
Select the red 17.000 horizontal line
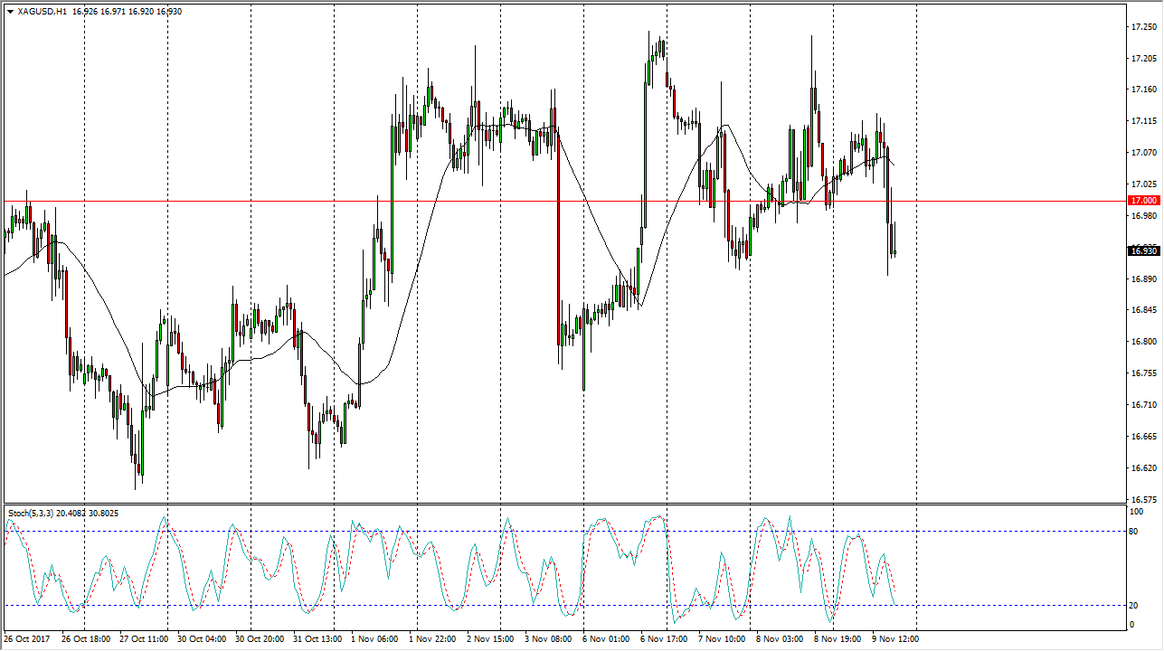452,201
